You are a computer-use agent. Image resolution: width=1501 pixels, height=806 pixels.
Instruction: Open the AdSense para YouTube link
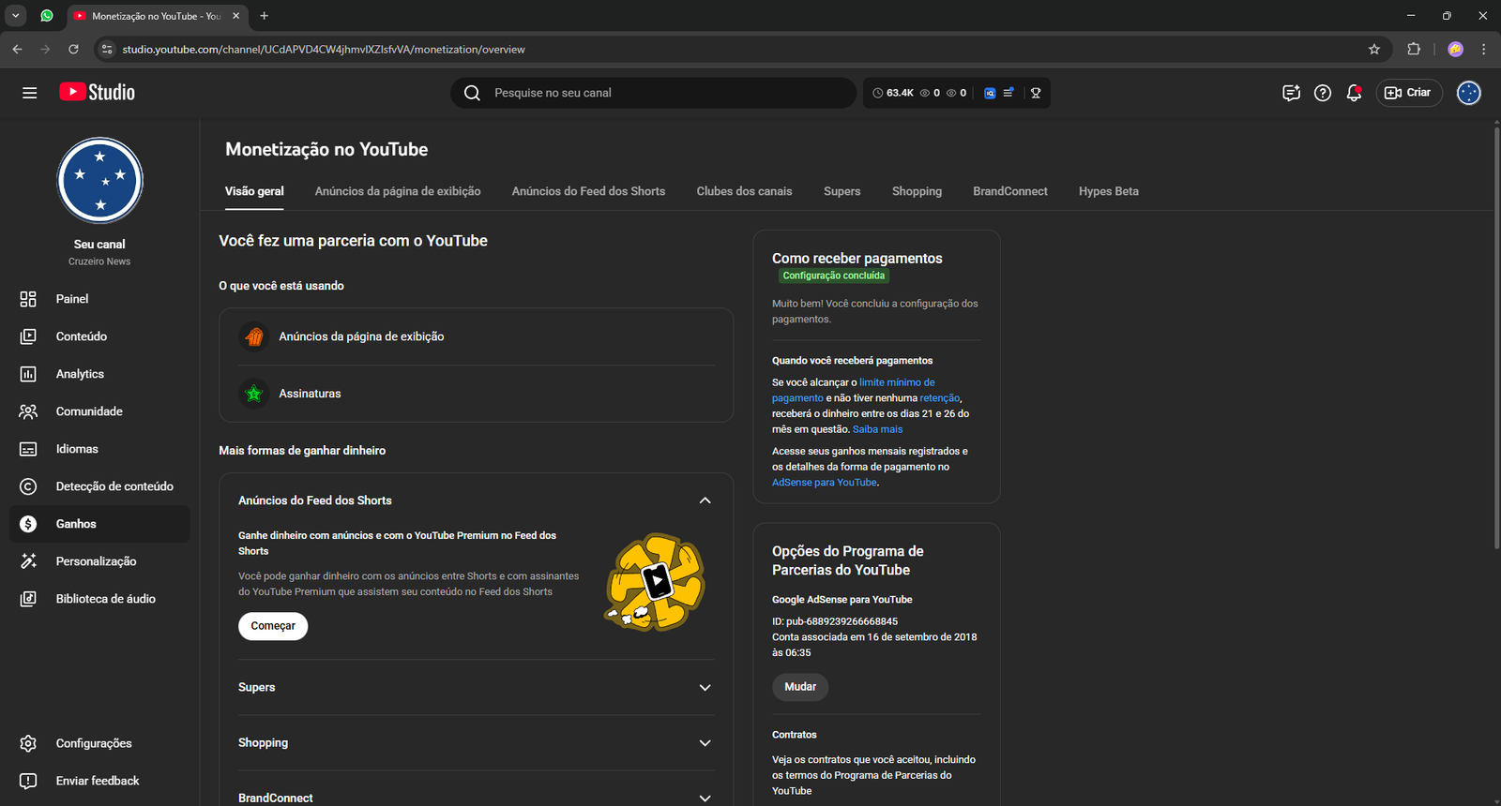824,483
